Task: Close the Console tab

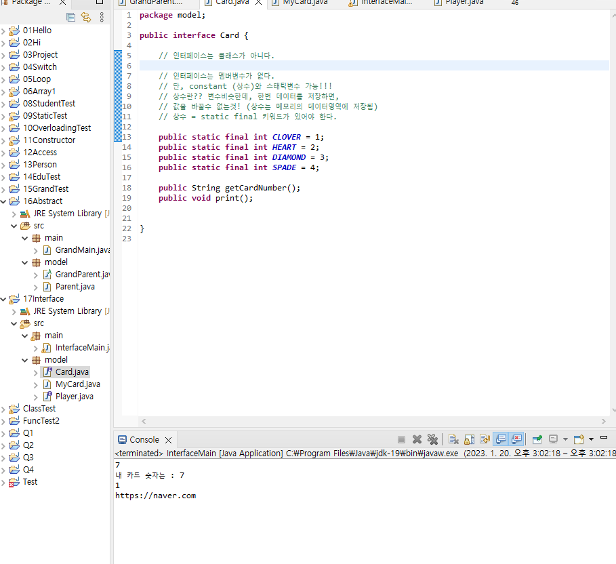Action: coord(168,440)
